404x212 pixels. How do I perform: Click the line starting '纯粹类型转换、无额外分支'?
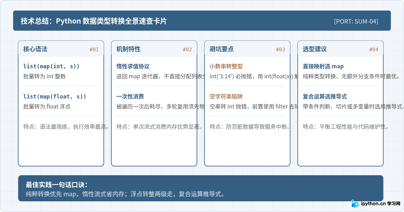coord(351,76)
